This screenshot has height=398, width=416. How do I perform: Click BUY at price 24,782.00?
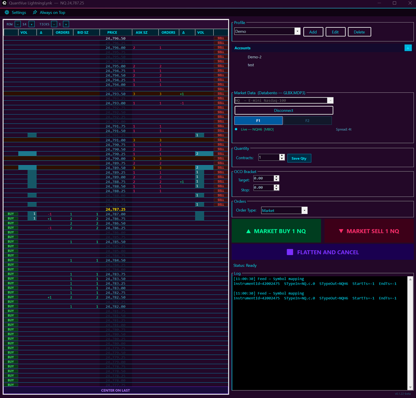point(11,307)
